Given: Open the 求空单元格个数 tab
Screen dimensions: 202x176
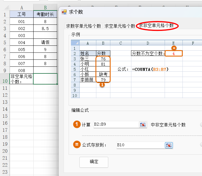Looking at the screenshot, I should (x=120, y=26).
